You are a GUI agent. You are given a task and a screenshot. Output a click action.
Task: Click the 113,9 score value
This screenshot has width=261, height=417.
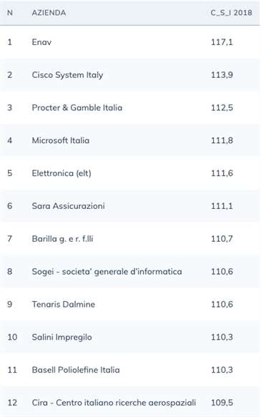click(222, 74)
